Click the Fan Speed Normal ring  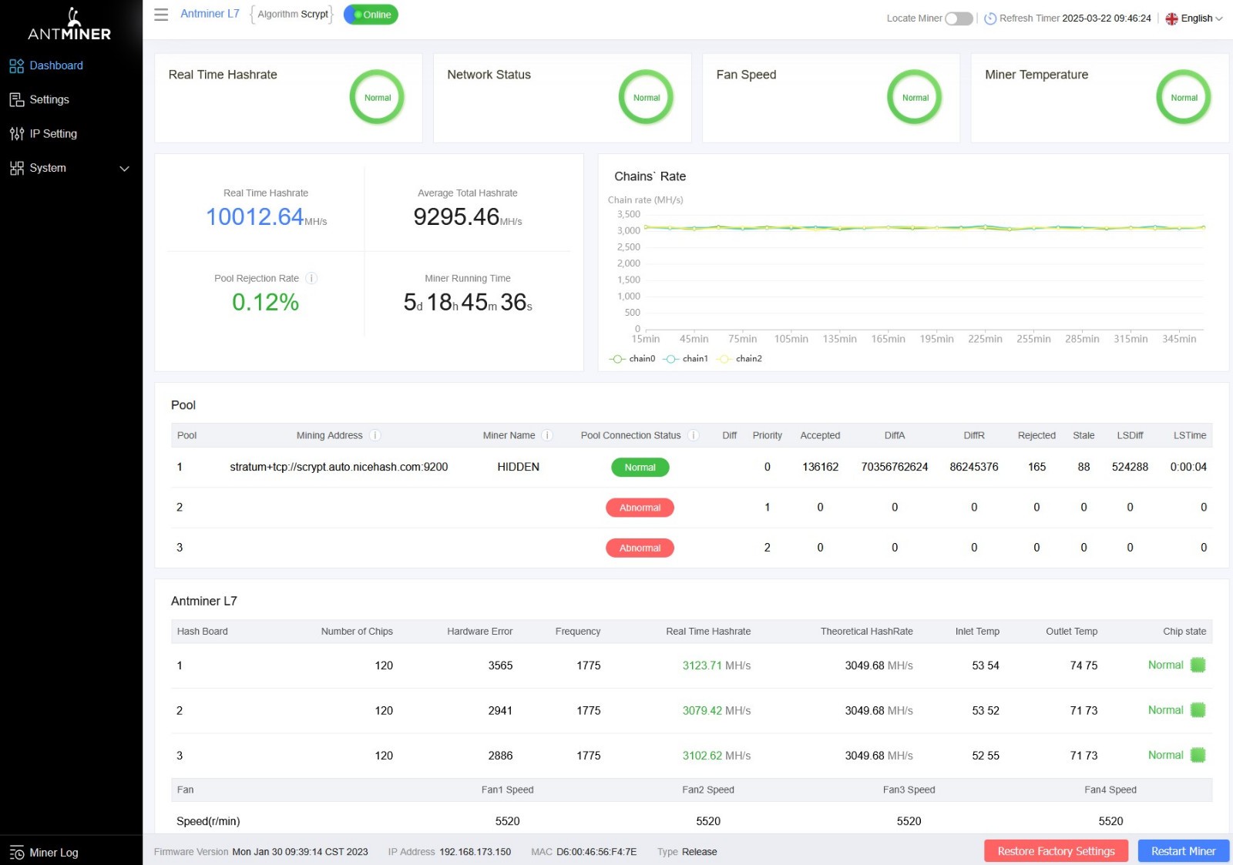click(x=915, y=98)
